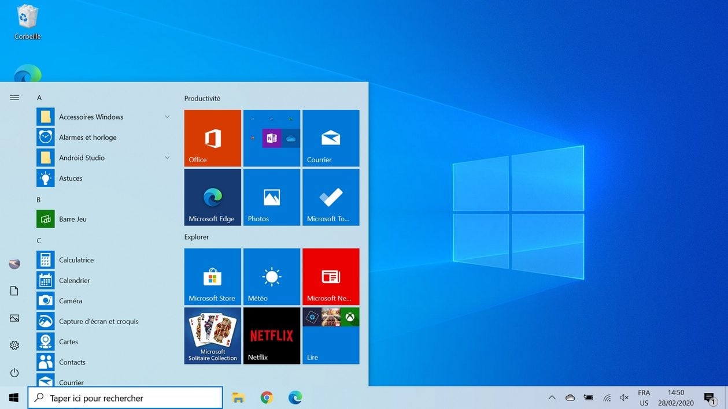Screen dimensions: 728x409
Task: Show hidden system tray icons
Action: click(x=552, y=397)
